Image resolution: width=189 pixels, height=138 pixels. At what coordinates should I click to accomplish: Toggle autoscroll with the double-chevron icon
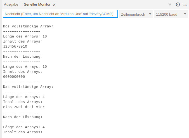170,4
